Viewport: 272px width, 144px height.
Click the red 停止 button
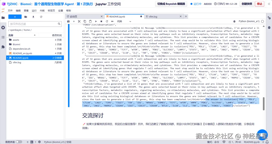coord(259,4)
